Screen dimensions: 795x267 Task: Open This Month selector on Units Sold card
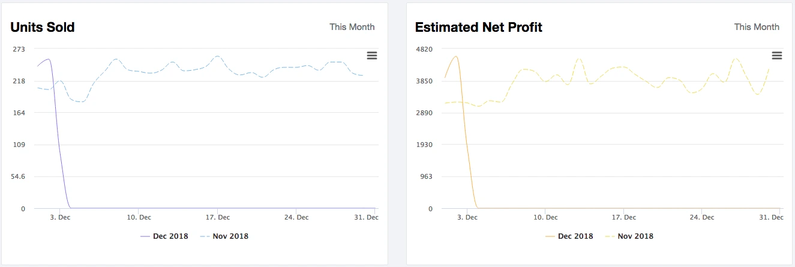(x=352, y=27)
